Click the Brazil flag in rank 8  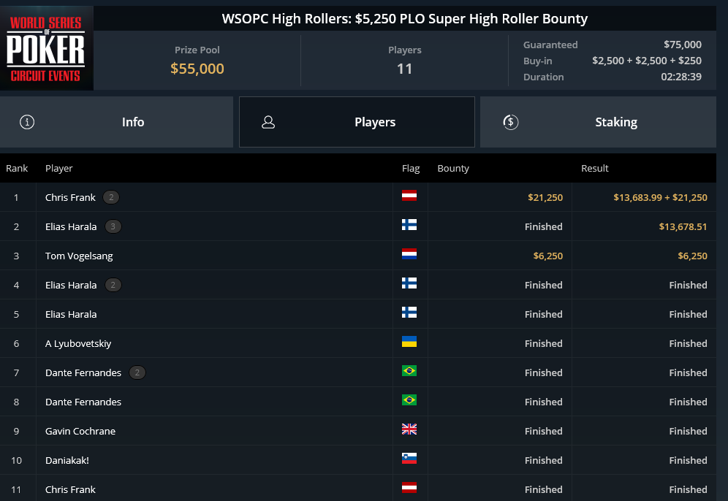[409, 400]
